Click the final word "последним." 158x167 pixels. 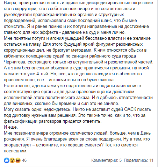click(x=15, y=151)
